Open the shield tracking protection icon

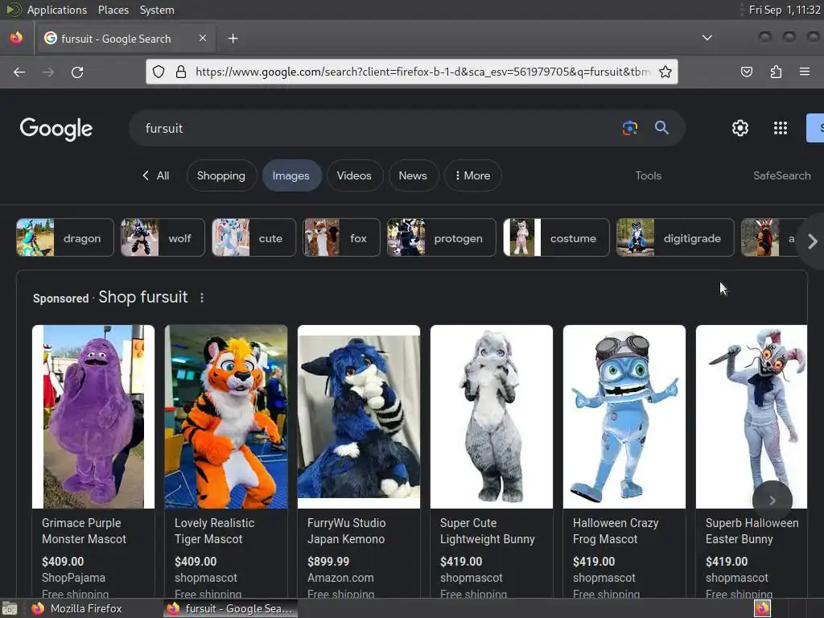pos(159,72)
